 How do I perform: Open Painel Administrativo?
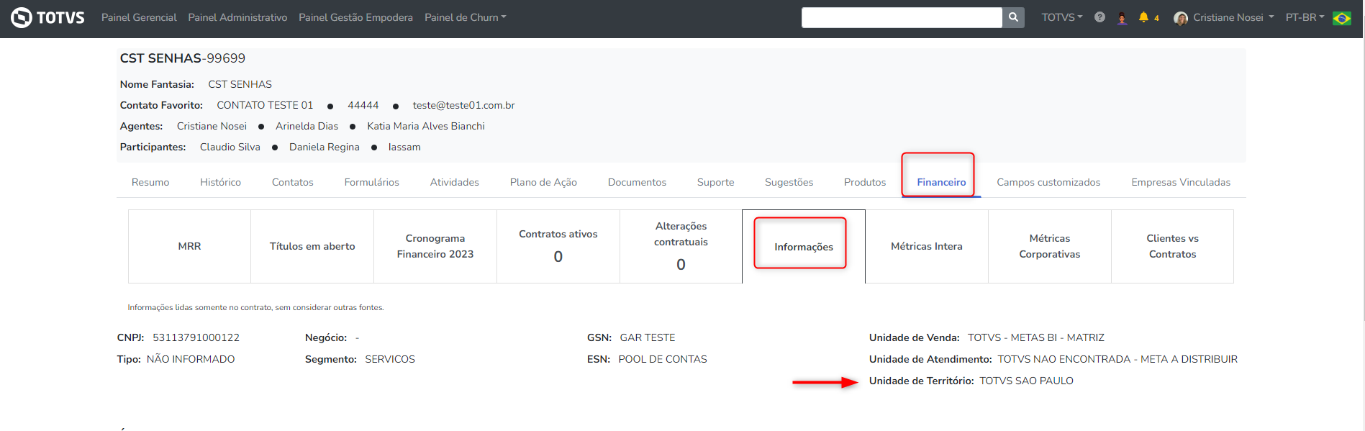click(237, 17)
